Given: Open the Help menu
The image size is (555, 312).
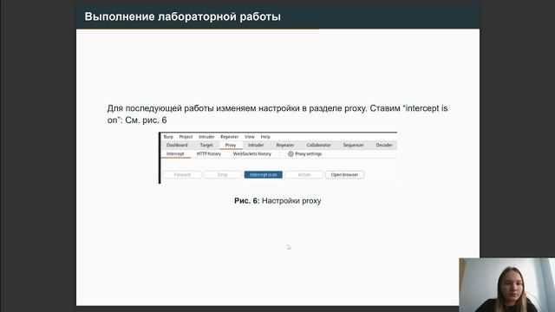Looking at the screenshot, I should click(265, 137).
